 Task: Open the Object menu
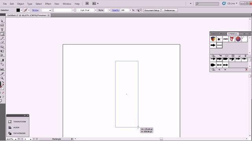(x=20, y=4)
